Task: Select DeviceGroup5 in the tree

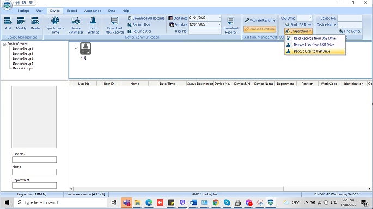Action: pos(23,68)
